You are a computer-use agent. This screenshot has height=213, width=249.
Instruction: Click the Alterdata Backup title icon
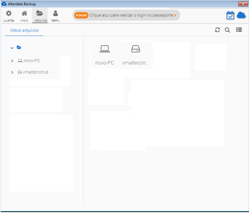tap(4, 4)
